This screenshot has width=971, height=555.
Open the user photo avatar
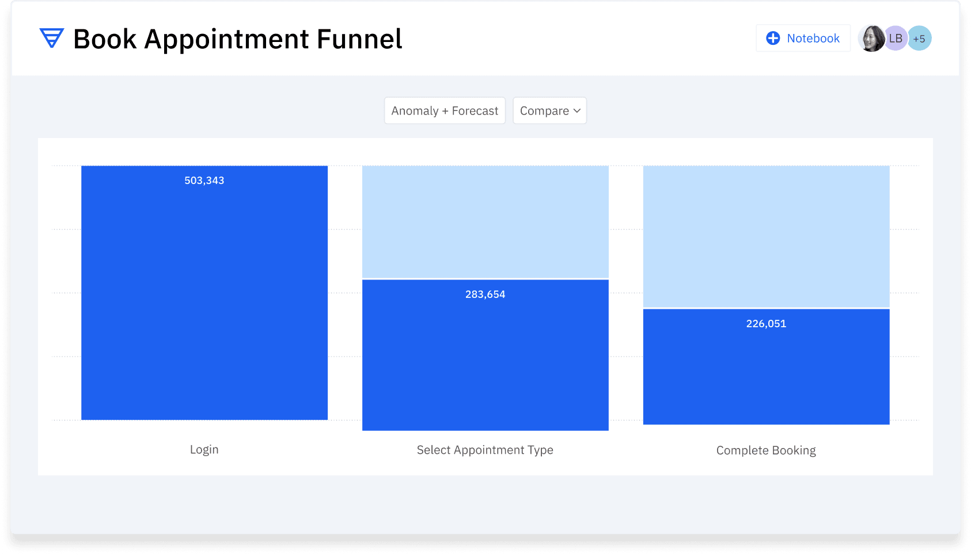[871, 39]
